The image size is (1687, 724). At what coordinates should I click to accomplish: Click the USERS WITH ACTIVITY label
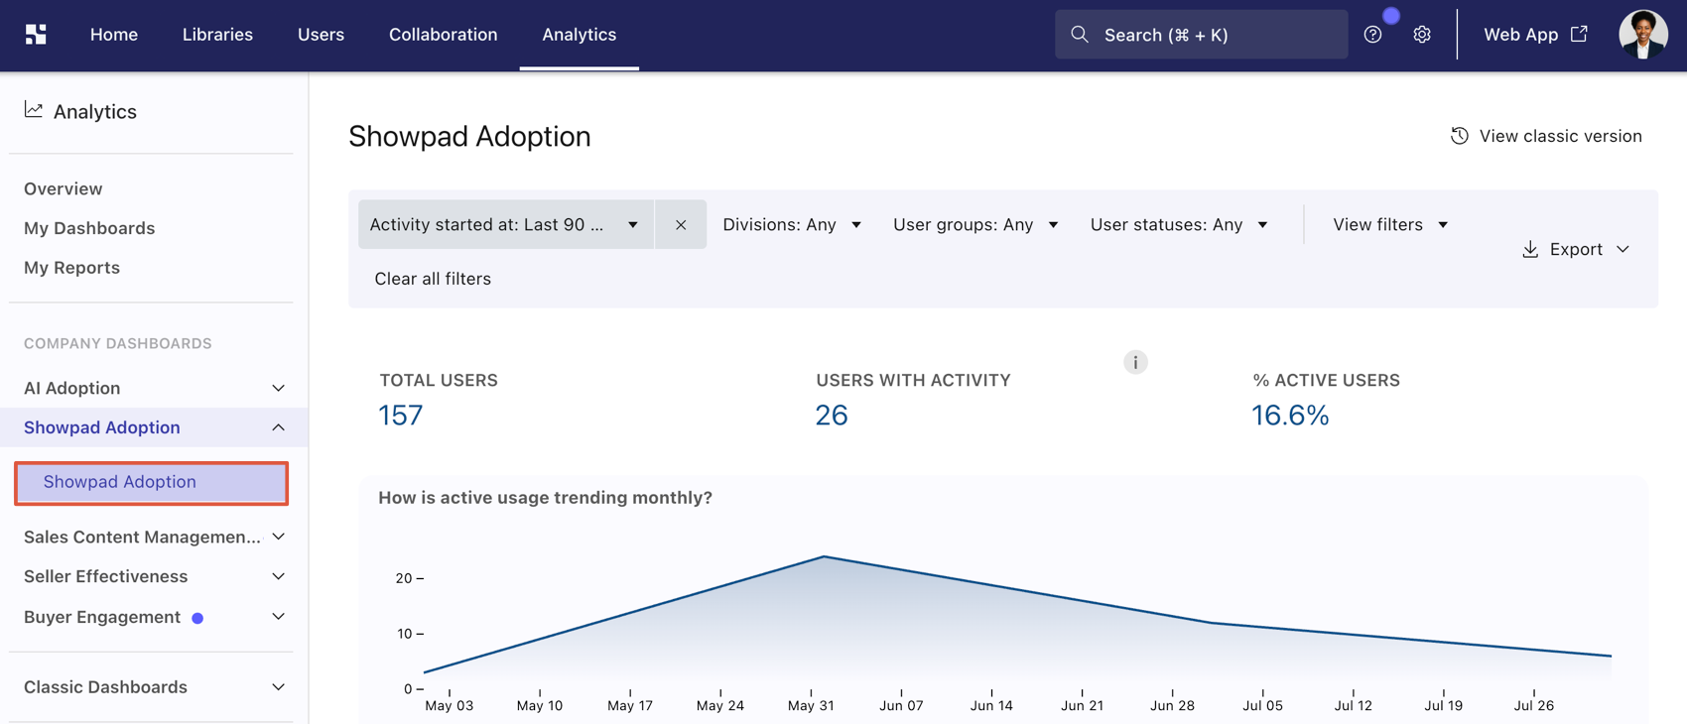pos(913,380)
